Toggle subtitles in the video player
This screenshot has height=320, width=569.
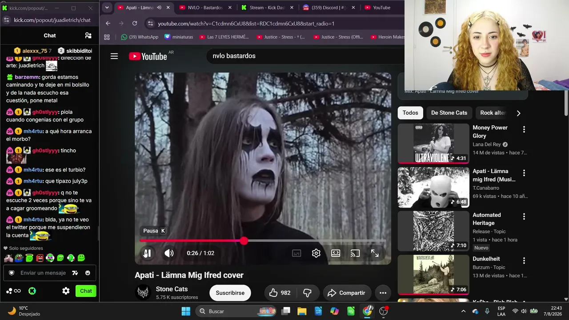(x=297, y=253)
